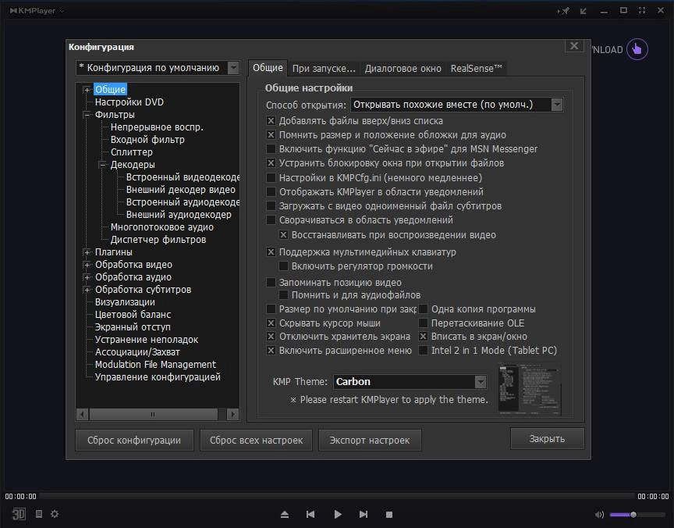The height and width of the screenshot is (528, 674).
Task: Toggle Поддержка мультимедийных клавиатур checkbox
Action: (271, 252)
